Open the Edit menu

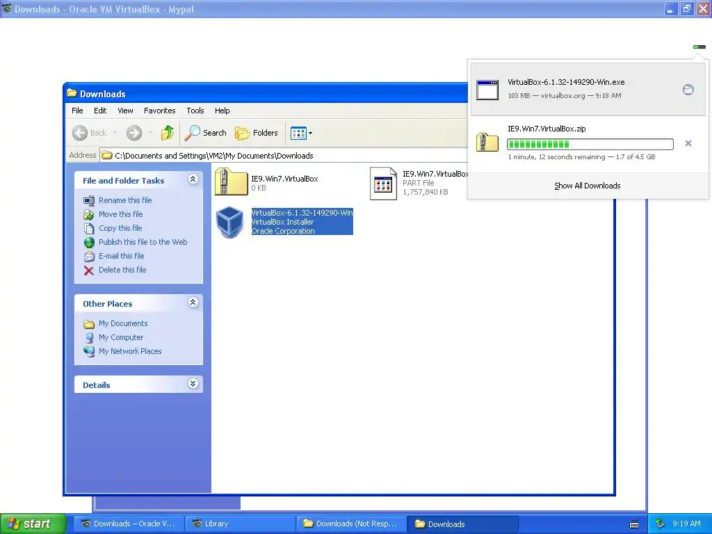[x=100, y=111]
